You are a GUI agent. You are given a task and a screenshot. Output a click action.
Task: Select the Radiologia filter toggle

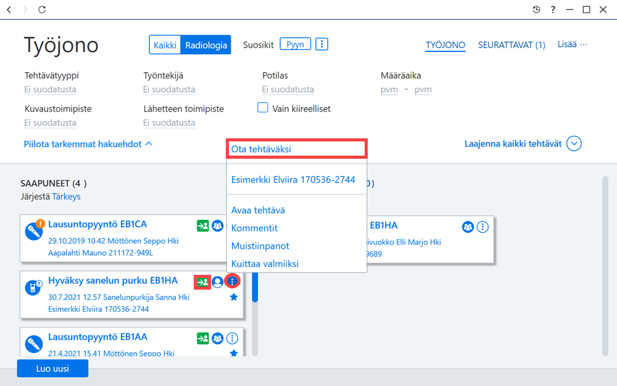(x=206, y=45)
